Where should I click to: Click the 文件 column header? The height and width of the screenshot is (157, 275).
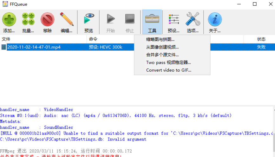point(43,39)
